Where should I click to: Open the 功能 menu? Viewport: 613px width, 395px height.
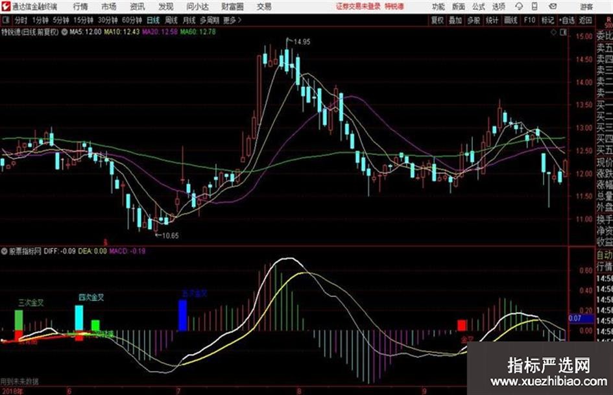(x=439, y=6)
